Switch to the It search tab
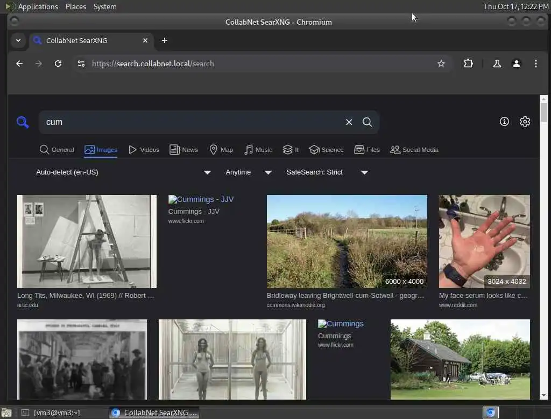This screenshot has width=551, height=419. (291, 150)
